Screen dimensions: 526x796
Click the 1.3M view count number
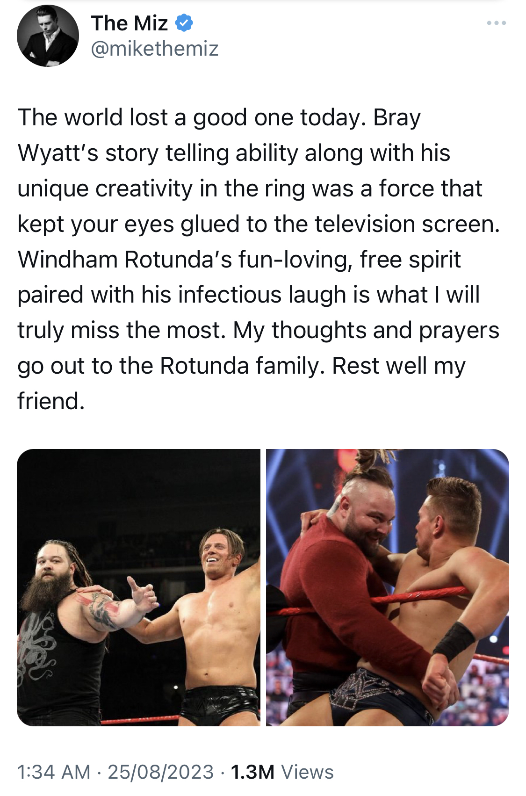pyautogui.click(x=252, y=772)
